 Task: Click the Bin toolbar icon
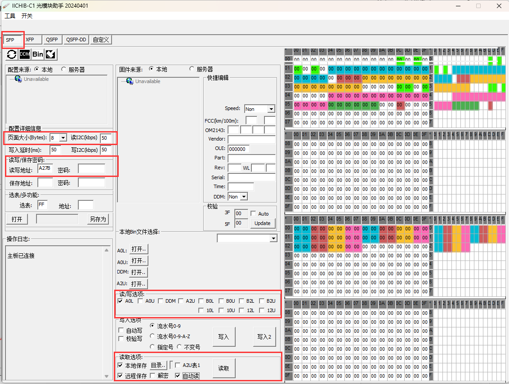[x=38, y=54]
